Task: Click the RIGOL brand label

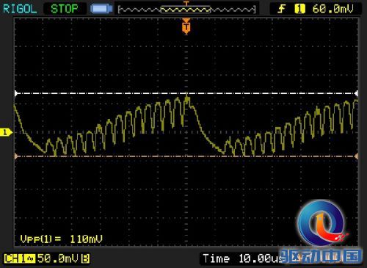Action: click(20, 9)
